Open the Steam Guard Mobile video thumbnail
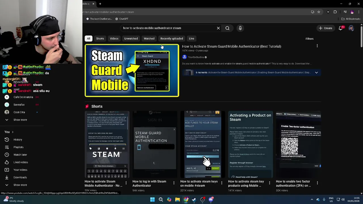This screenshot has height=204, width=363. (x=132, y=71)
